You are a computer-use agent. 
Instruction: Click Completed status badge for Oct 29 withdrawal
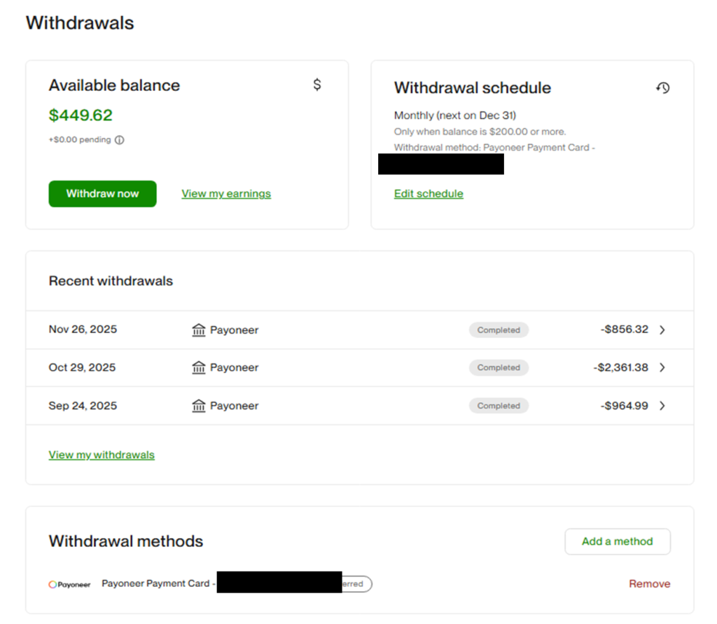pos(499,368)
